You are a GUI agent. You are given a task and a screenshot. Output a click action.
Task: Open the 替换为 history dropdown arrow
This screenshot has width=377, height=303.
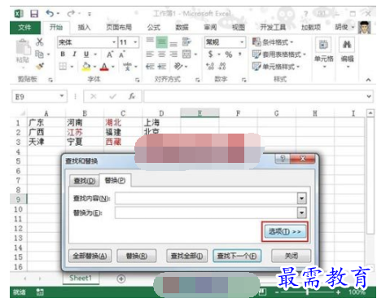tap(302, 213)
